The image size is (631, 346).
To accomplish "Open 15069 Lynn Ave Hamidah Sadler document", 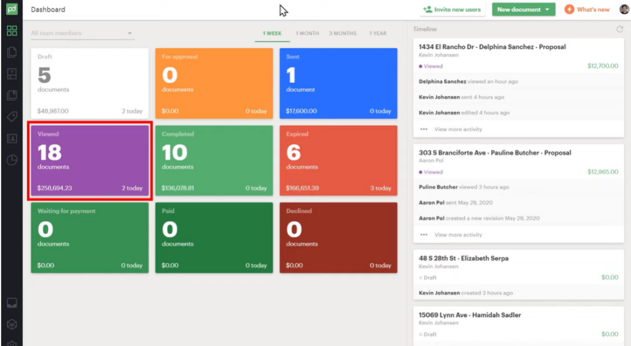I will (x=470, y=315).
